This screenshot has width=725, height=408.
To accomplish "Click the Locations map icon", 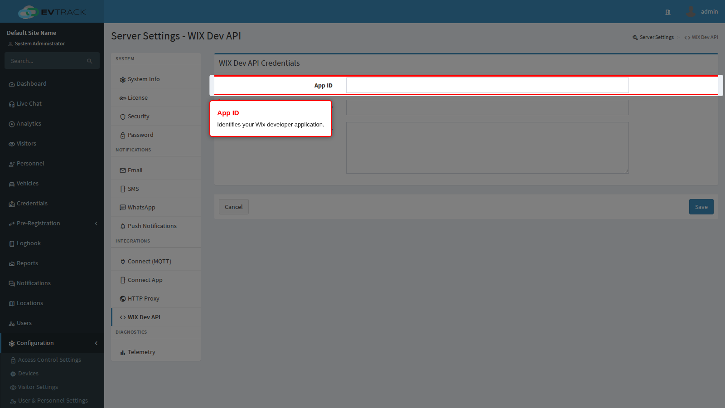I will (12, 304).
